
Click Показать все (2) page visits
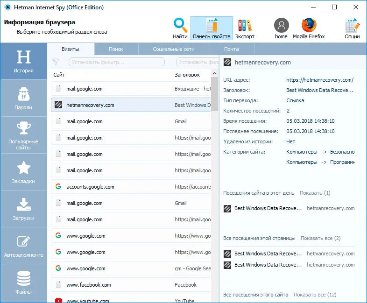coord(320,238)
